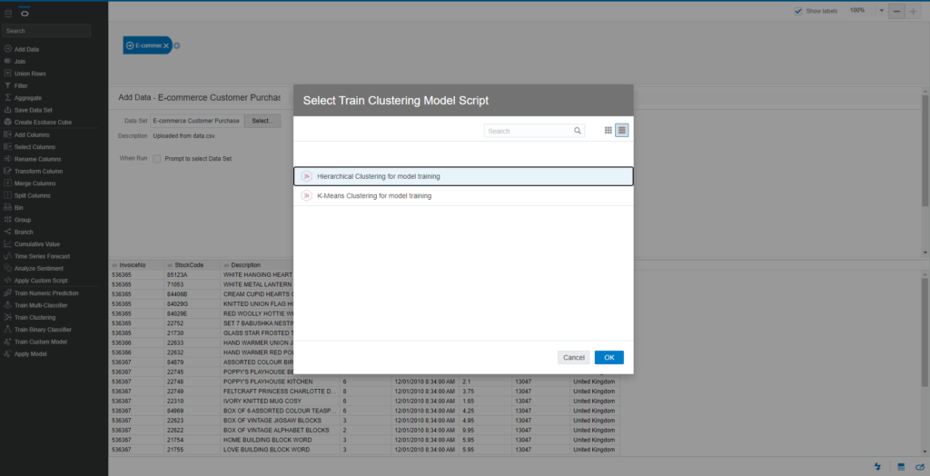This screenshot has width=930, height=476.
Task: Click the Rename Columns icon
Action: pyautogui.click(x=7, y=159)
